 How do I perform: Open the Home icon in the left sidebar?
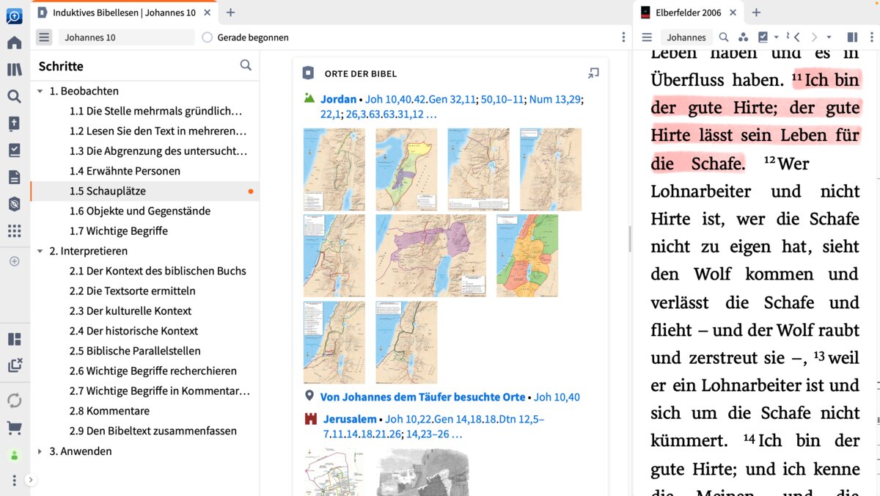point(14,43)
